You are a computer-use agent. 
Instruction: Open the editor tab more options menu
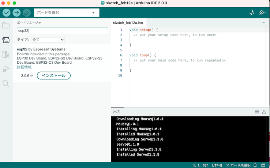pyautogui.click(x=263, y=23)
